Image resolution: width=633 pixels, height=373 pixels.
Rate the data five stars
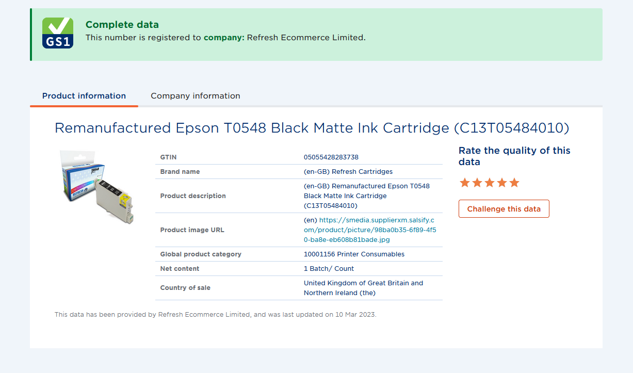click(514, 183)
